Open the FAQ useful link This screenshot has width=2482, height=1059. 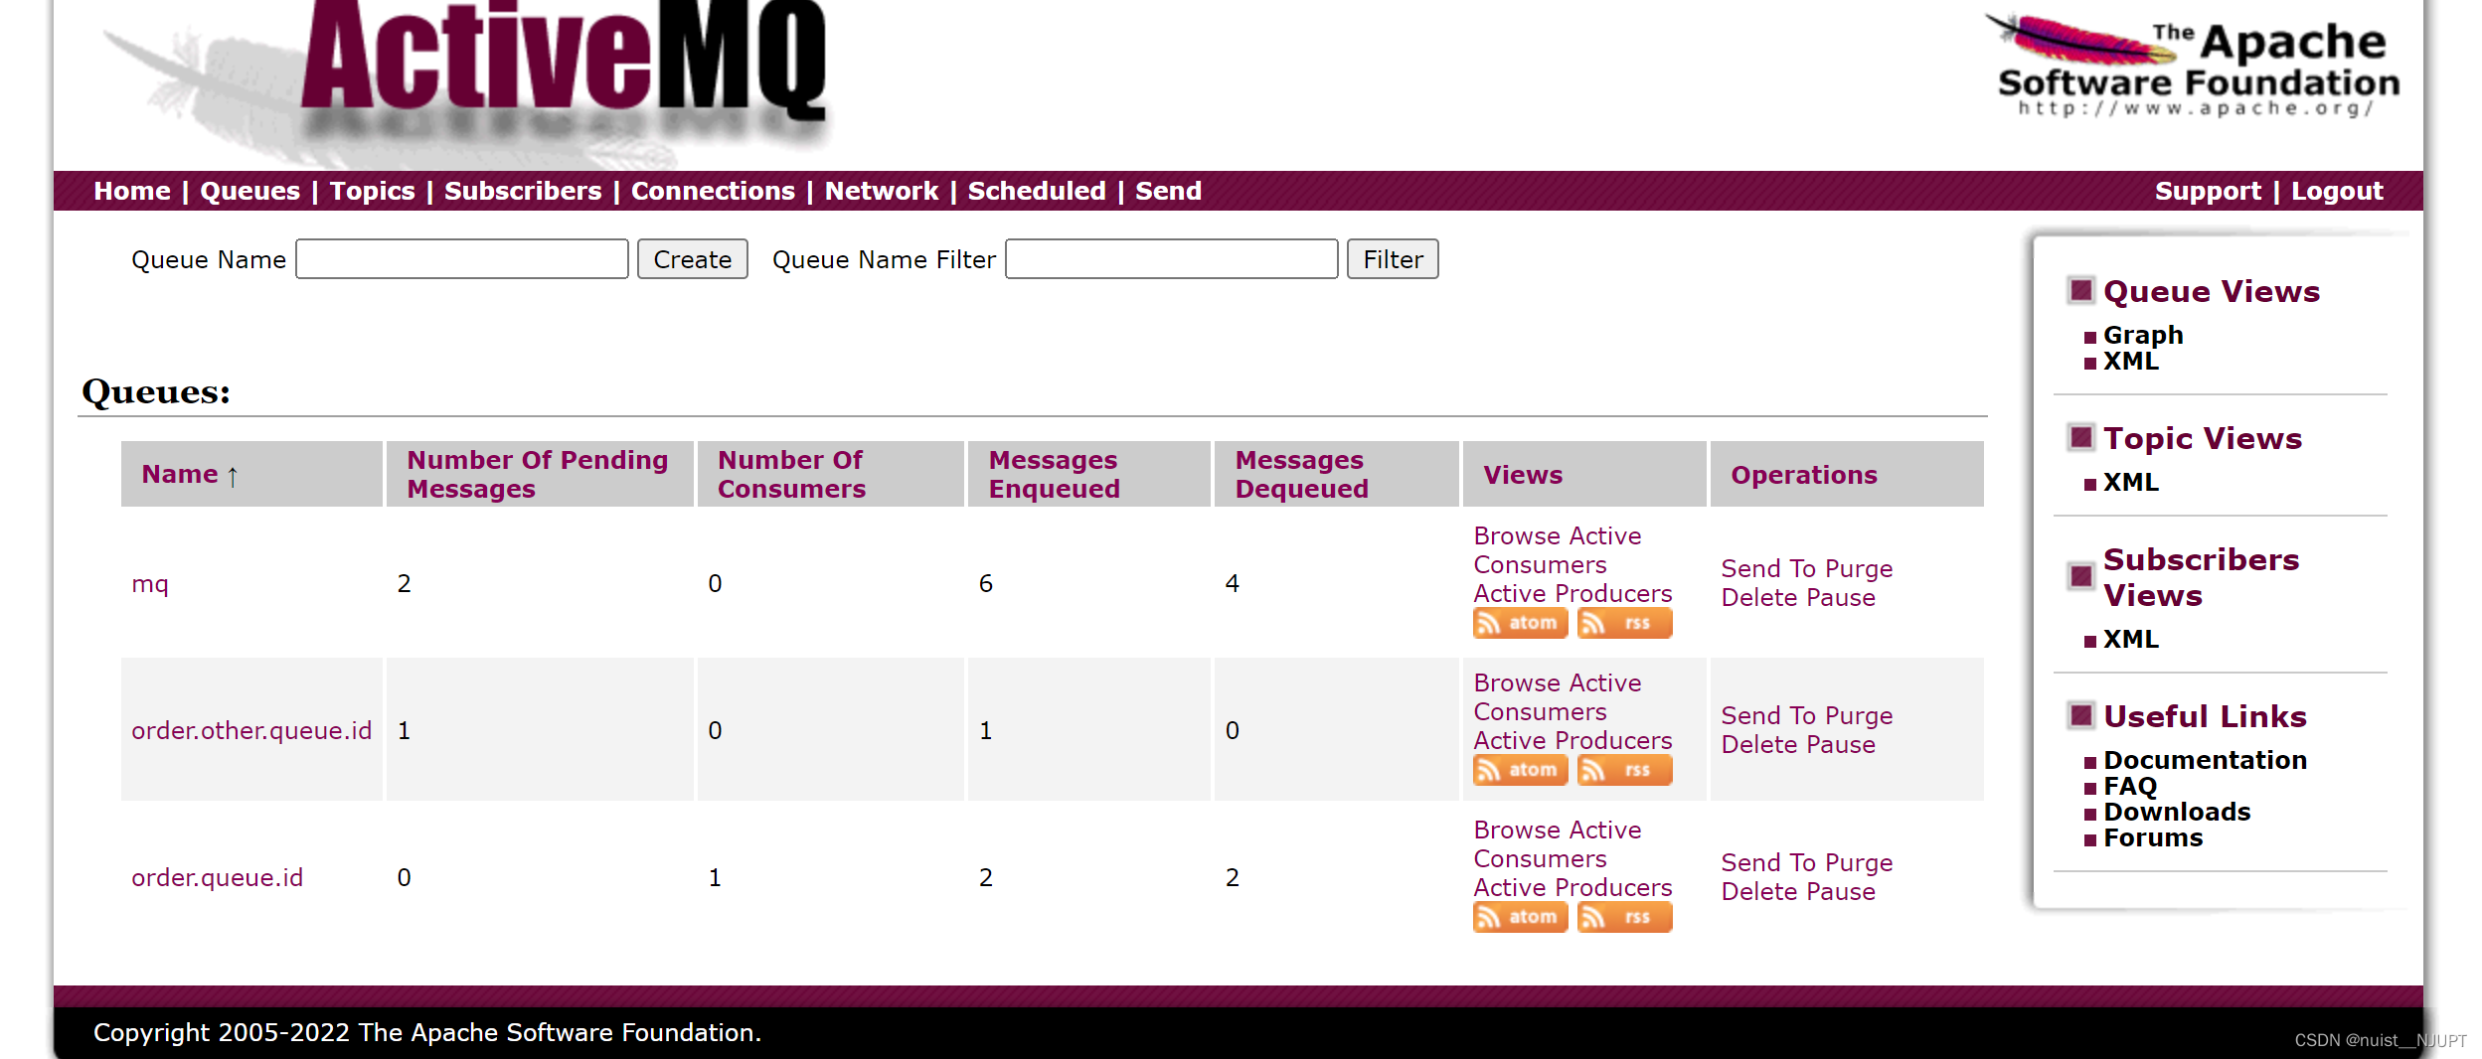click(2130, 786)
